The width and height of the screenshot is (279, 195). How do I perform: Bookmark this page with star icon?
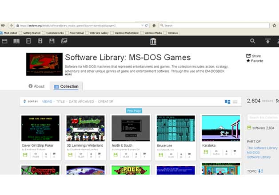point(274,26)
